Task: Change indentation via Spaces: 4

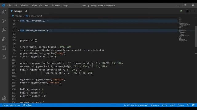Action: click(x=155, y=105)
